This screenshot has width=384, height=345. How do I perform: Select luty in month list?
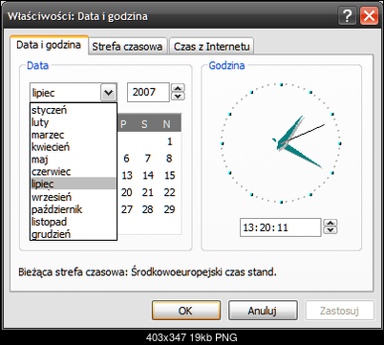point(74,122)
